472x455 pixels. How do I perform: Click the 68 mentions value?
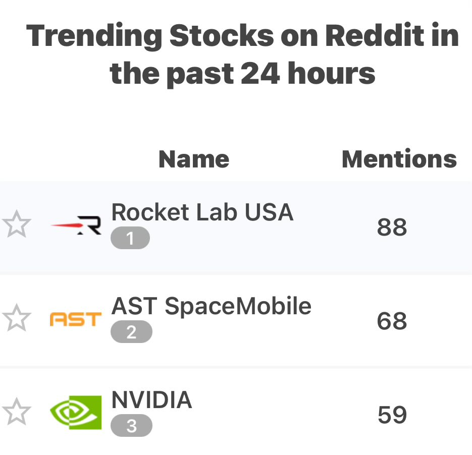point(392,321)
